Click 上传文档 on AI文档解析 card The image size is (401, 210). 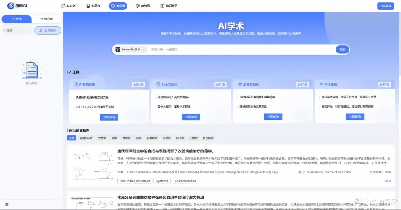pyautogui.click(x=138, y=85)
